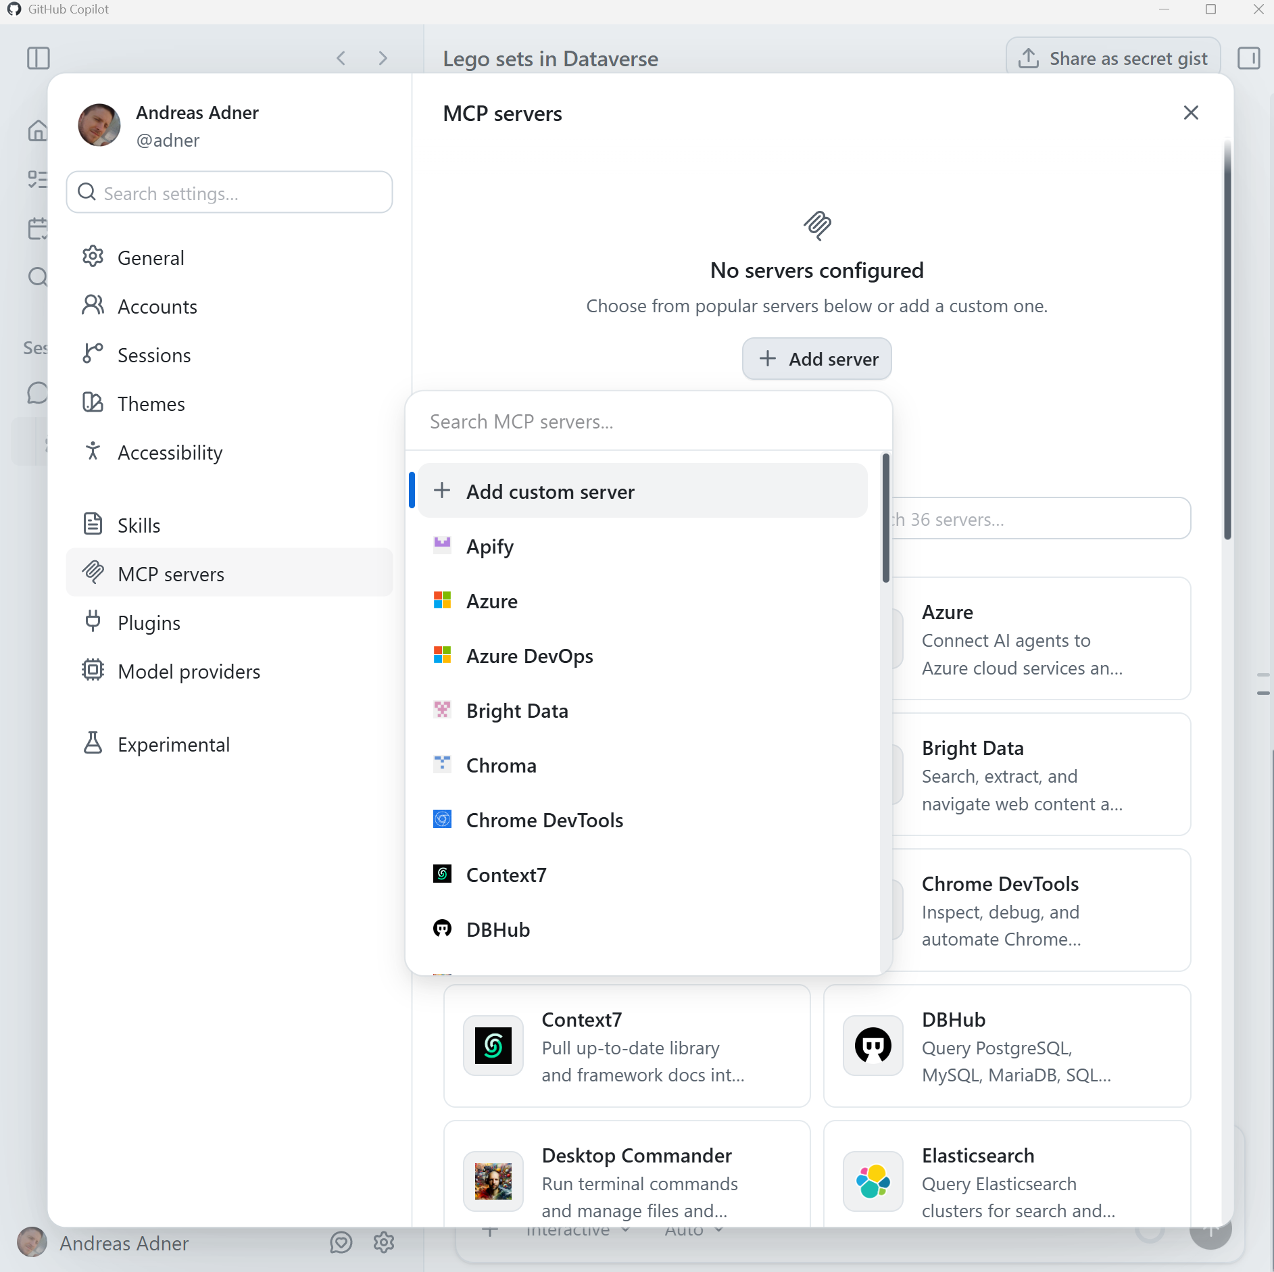The height and width of the screenshot is (1272, 1274).
Task: Click the Context7 logo icon on its card
Action: [x=493, y=1046]
